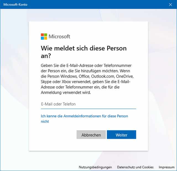This screenshot has width=177, height=171.
Task: Click the Microsoft-Konto title bar text
Action: point(15,4)
